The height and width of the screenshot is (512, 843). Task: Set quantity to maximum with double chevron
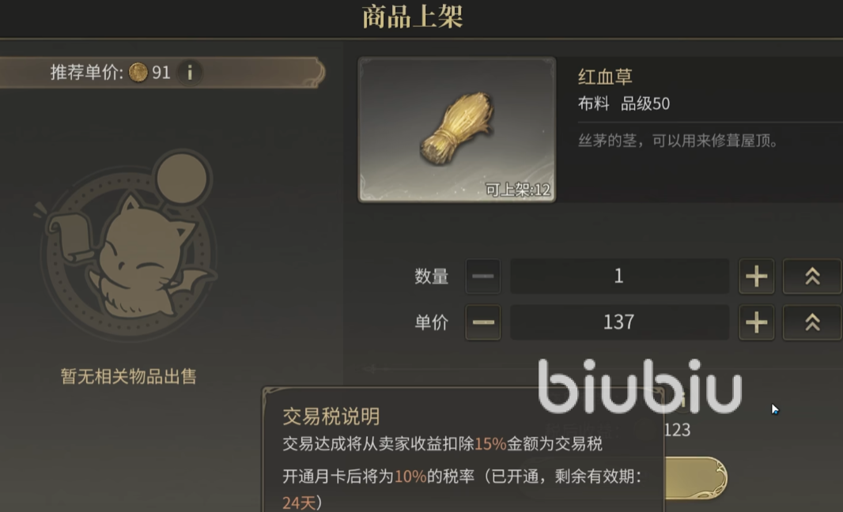click(x=812, y=276)
